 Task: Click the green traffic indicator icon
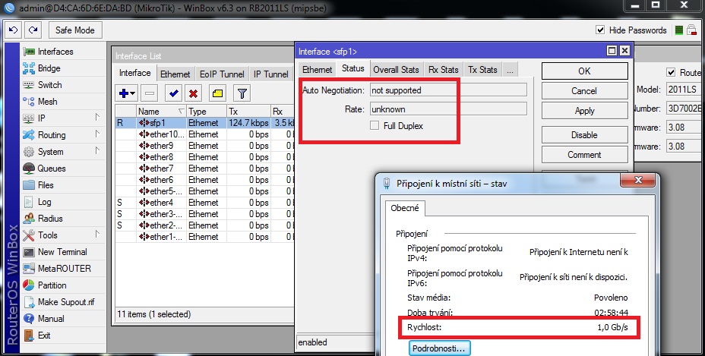pos(679,30)
